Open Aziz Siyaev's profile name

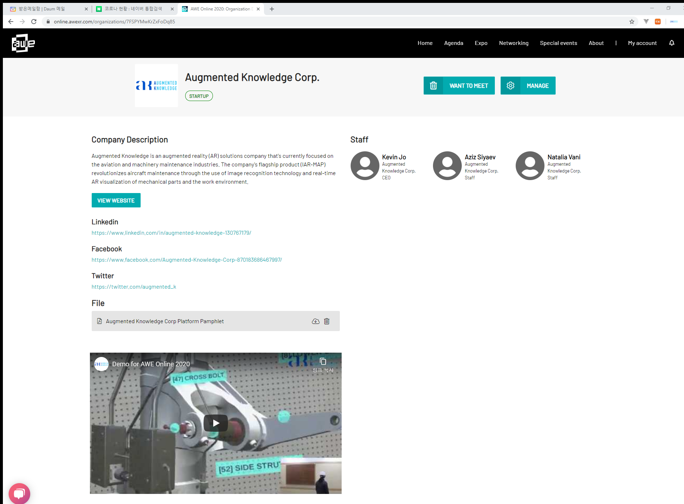tap(480, 157)
